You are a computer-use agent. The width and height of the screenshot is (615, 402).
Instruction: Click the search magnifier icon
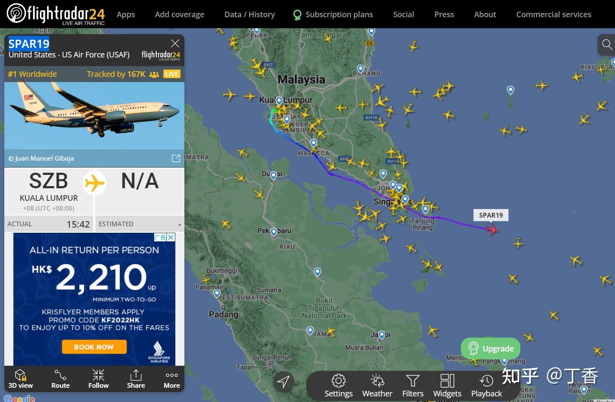pyautogui.click(x=607, y=44)
